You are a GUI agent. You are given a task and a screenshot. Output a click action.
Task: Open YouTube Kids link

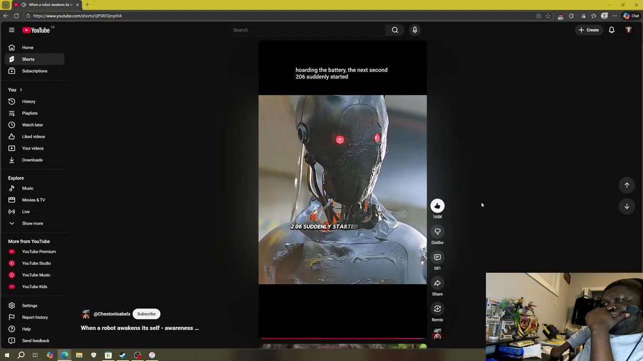click(35, 287)
